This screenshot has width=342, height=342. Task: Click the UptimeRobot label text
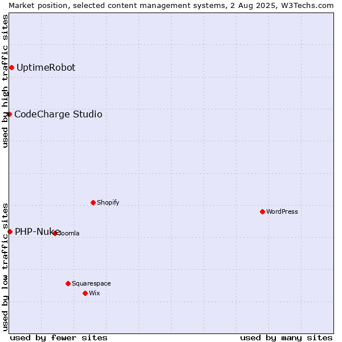(x=46, y=68)
